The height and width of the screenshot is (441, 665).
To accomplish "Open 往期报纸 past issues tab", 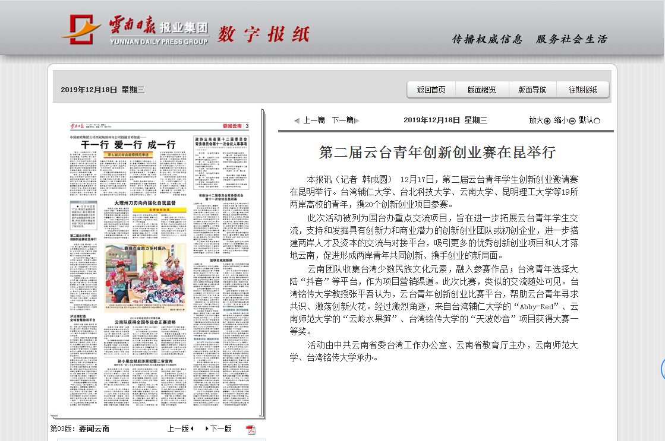I will pos(582,90).
